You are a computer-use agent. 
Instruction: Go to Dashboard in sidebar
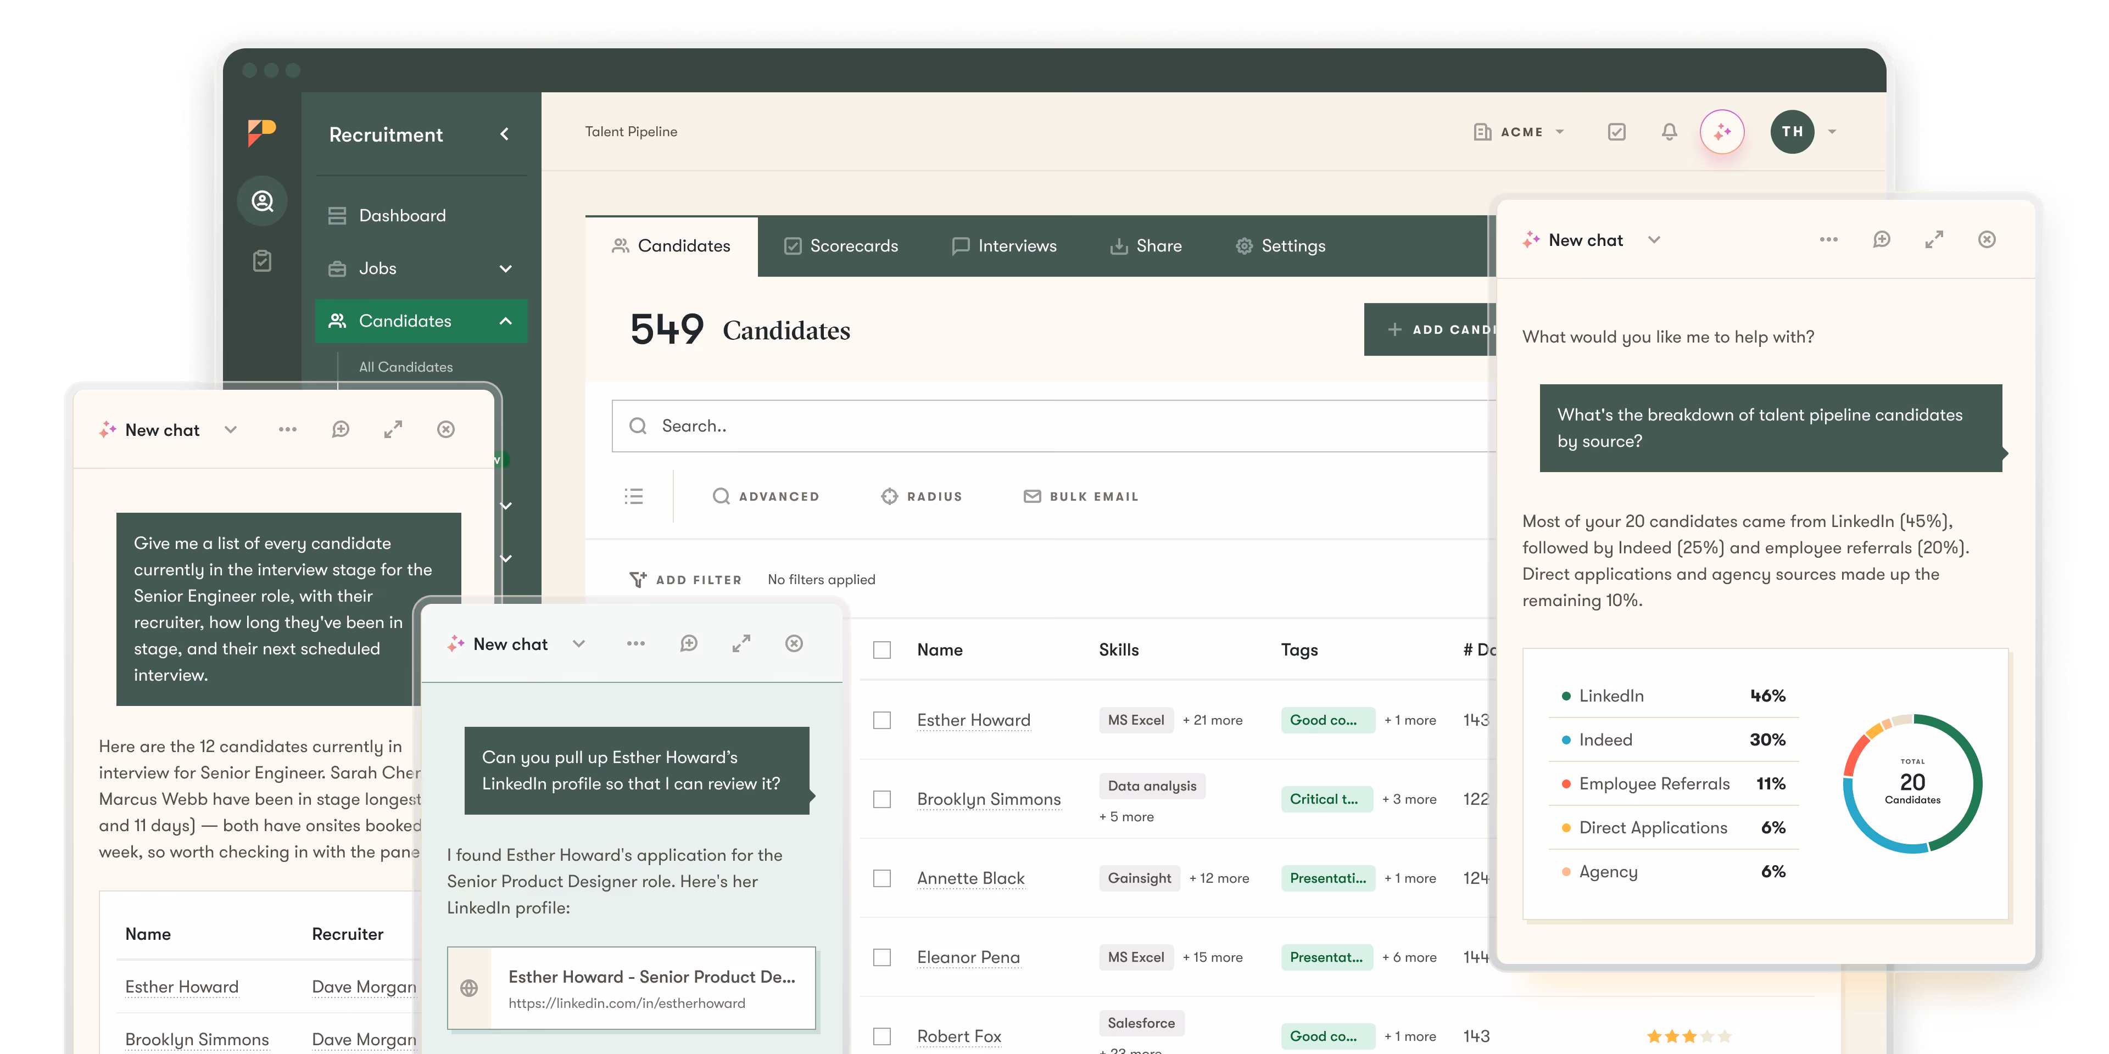click(421, 216)
